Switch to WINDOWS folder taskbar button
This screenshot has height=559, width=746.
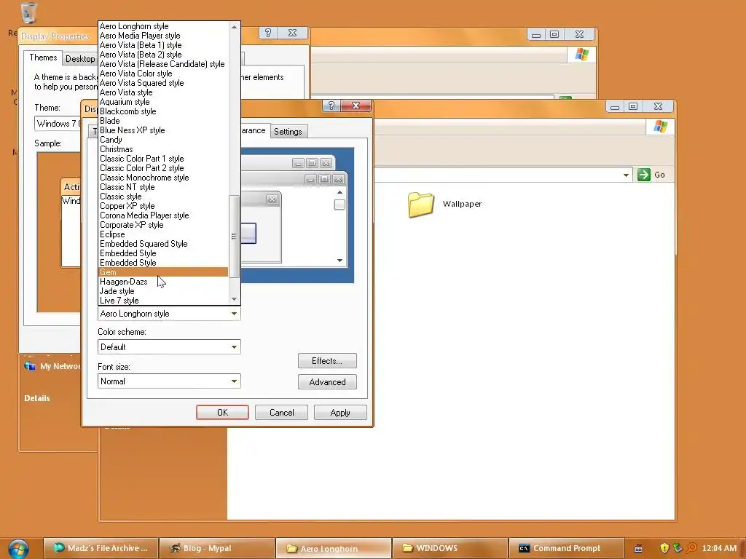pos(449,548)
